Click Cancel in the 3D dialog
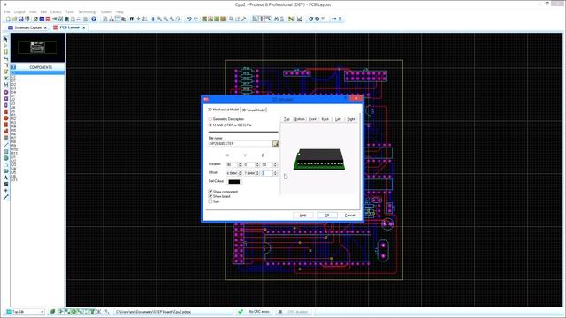The image size is (566, 318). pyautogui.click(x=349, y=216)
